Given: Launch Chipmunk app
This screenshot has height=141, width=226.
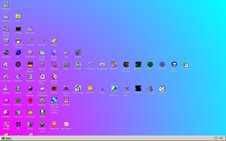Looking at the screenshot, I should 54,65.
